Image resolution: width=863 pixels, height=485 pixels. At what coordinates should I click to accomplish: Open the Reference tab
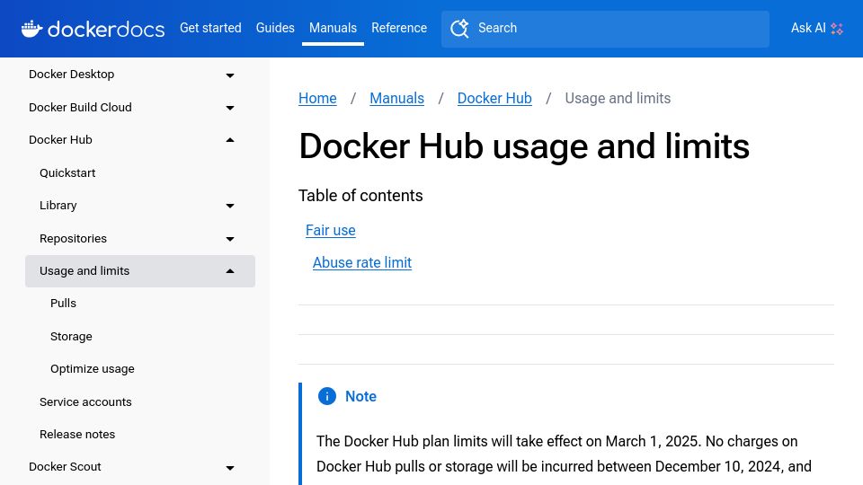coord(399,28)
